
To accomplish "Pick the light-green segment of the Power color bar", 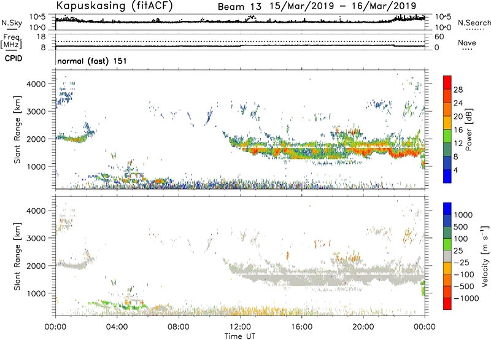I will (x=447, y=136).
